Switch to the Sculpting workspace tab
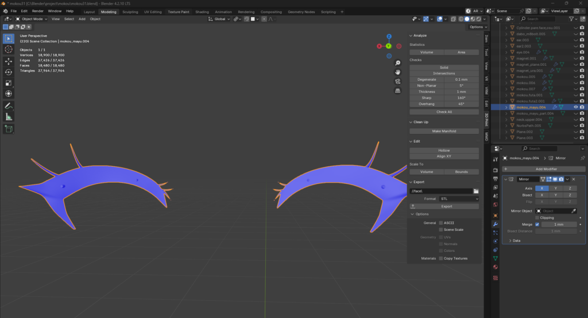Image resolution: width=588 pixels, height=318 pixels. [x=130, y=11]
